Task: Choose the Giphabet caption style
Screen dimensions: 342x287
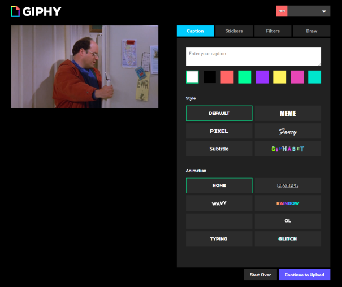Action: (288, 149)
